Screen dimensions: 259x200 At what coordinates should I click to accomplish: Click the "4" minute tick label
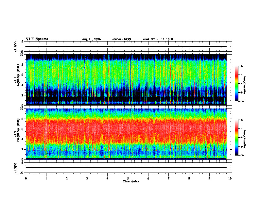click(x=108, y=178)
